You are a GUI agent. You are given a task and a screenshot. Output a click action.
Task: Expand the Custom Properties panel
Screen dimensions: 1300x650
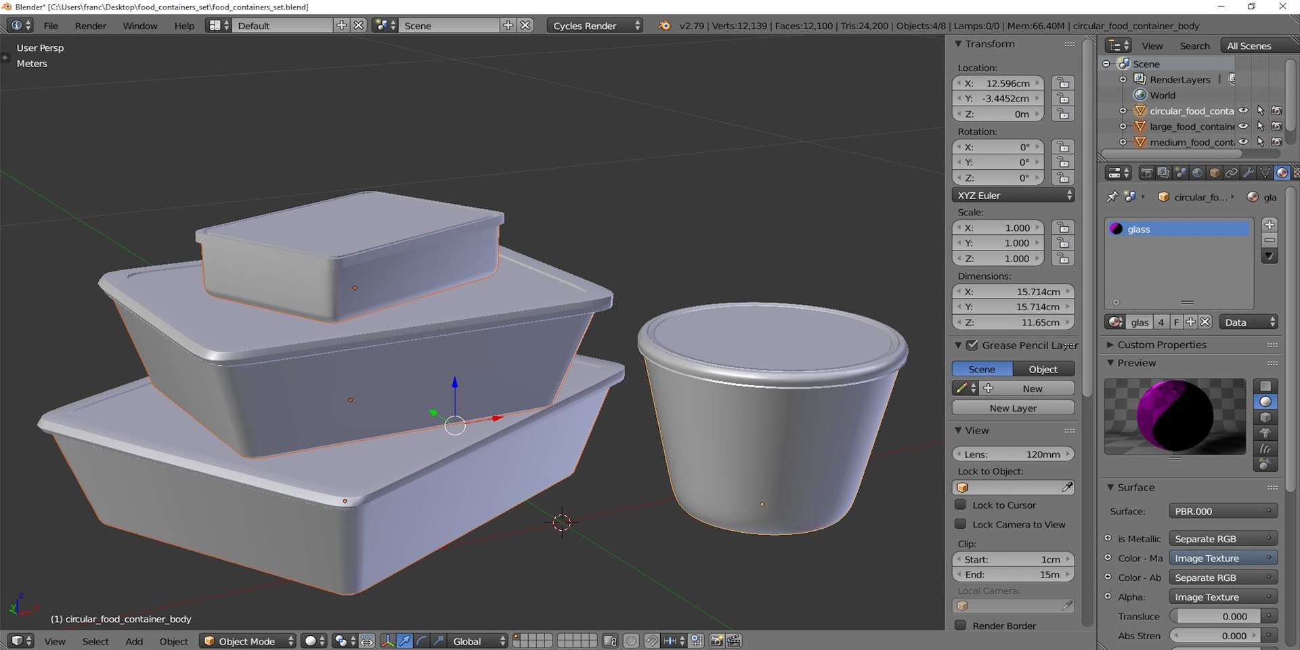point(1110,345)
